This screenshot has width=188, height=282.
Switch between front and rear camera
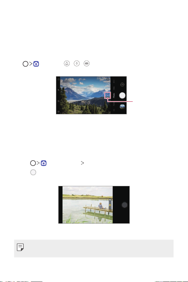click(x=122, y=85)
